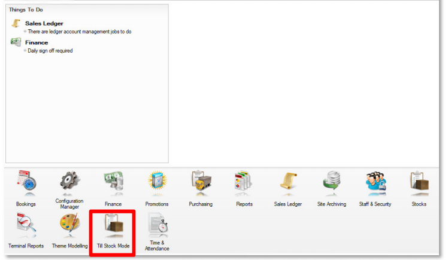This screenshot has height=260, width=448.
Task: Open Site Archiving
Action: (x=332, y=188)
